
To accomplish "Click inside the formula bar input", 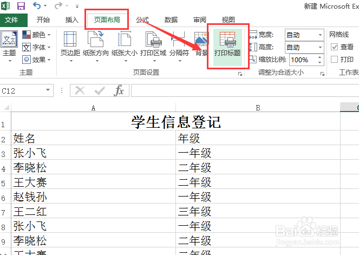I will 245,90.
